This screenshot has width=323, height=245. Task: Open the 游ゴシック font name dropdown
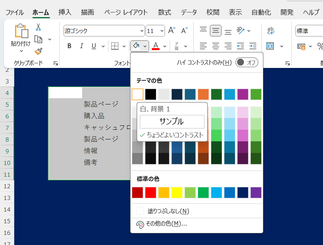tap(141, 30)
